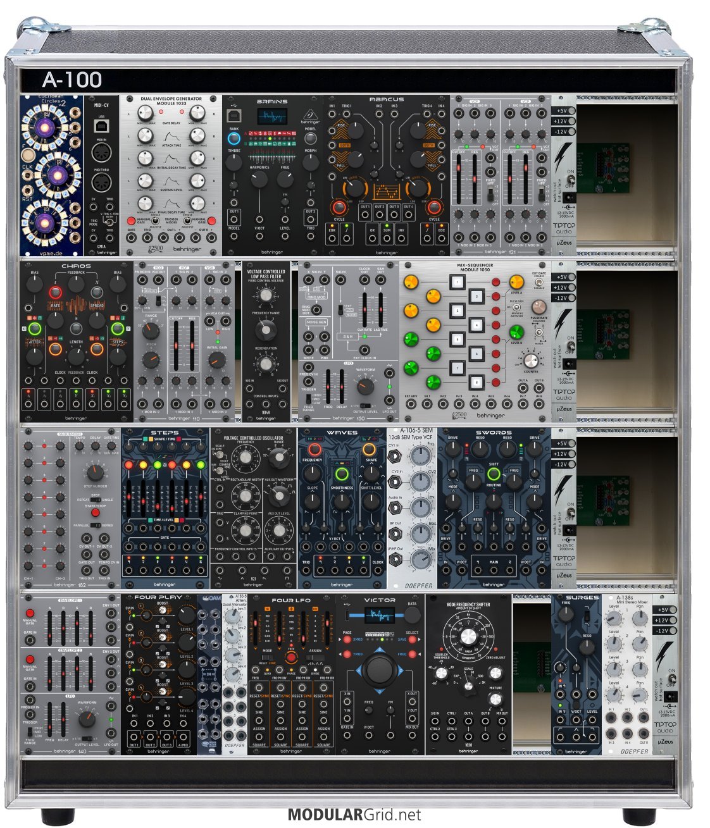Click the MIDI IN socket on MIDI-CV
This screenshot has height=828, width=710.
point(101,152)
